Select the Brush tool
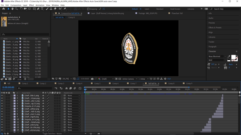This screenshot has height=135, width=241. click(x=47, y=9)
